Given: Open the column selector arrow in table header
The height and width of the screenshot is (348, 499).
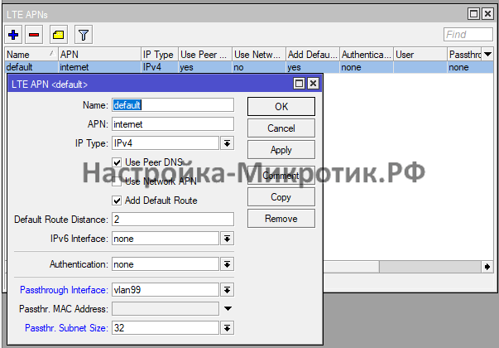Looking at the screenshot, I should point(487,54).
